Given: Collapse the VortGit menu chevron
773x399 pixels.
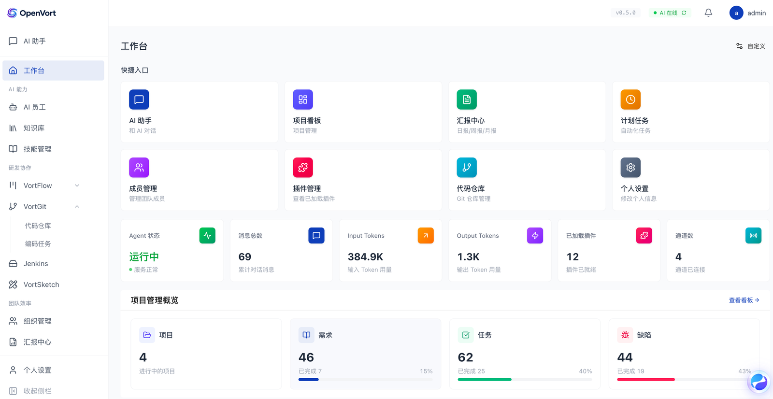Looking at the screenshot, I should [x=77, y=207].
